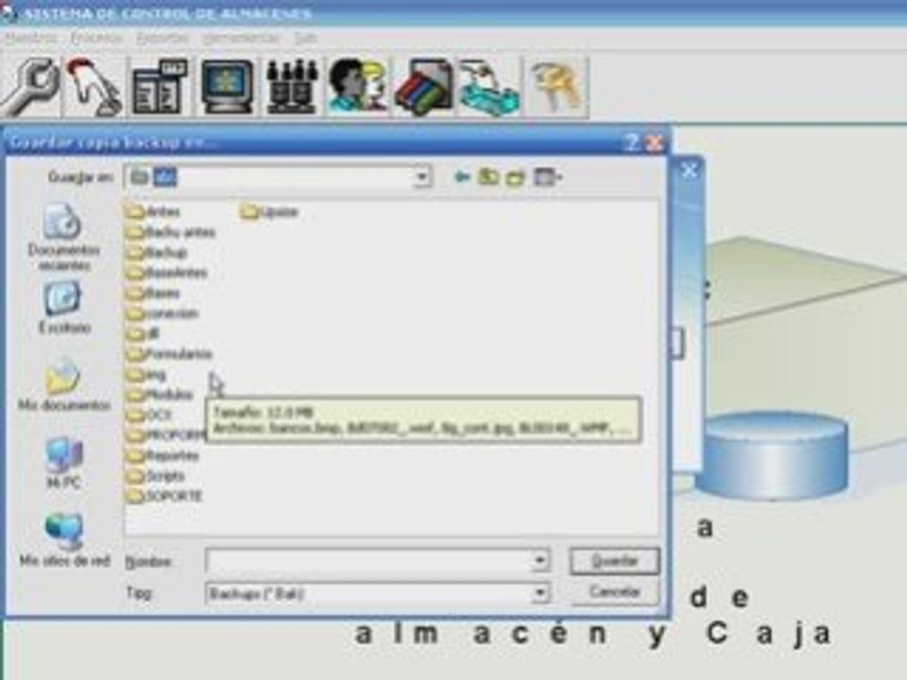Click the pointing hand toolbar icon
The height and width of the screenshot is (680, 907).
(x=94, y=87)
